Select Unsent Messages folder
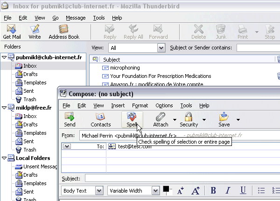280x201 pixels. 40,166
